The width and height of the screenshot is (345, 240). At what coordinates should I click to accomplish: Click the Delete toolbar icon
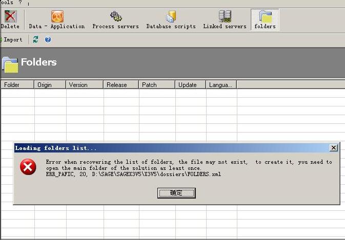pyautogui.click(x=10, y=19)
